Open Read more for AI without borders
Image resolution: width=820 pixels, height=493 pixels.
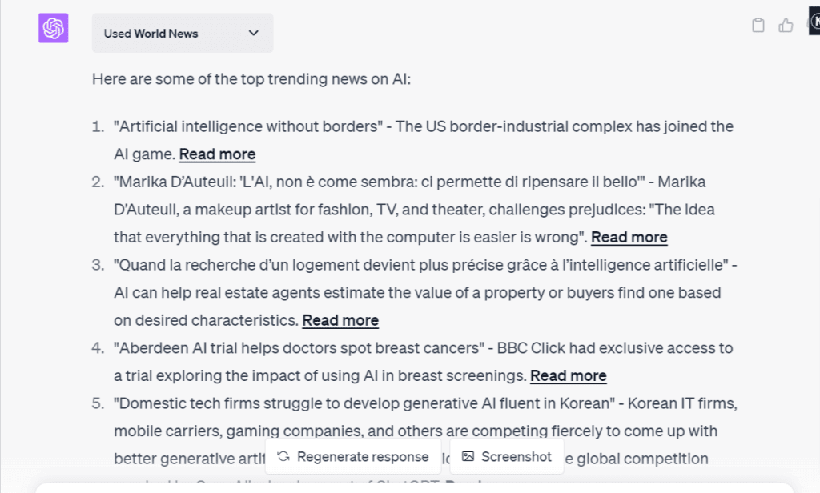tap(217, 154)
